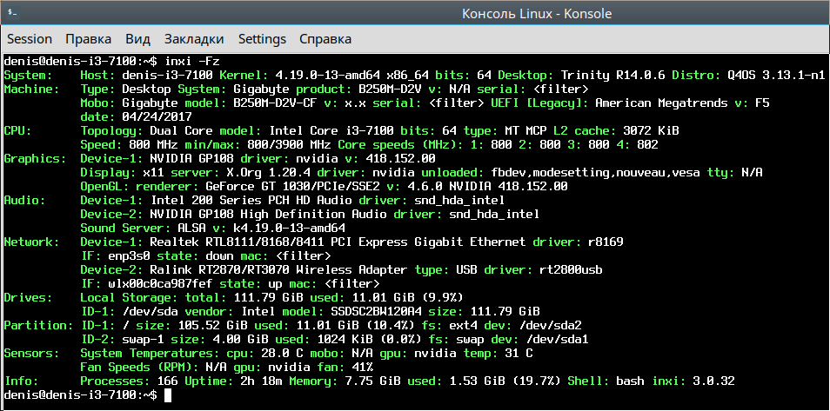Click the sound server version 'k4.19.0-13-amd64'
Screen dimensions: 830x411
point(289,228)
